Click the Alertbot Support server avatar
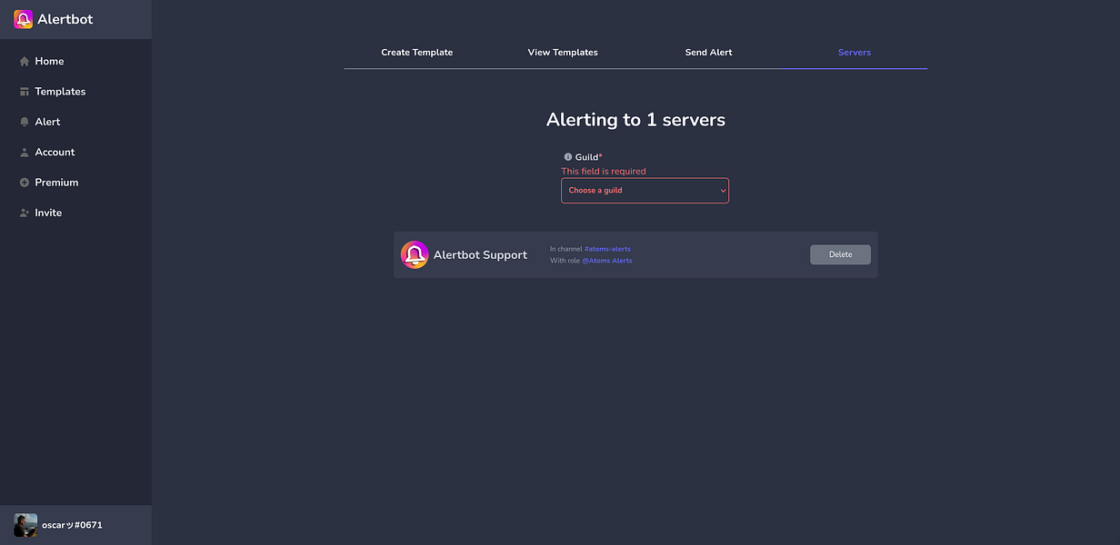Viewport: 1120px width, 545px height. [x=415, y=254]
